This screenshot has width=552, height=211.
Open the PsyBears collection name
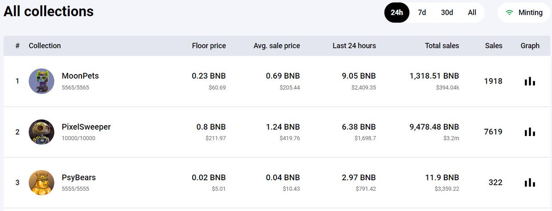click(79, 177)
